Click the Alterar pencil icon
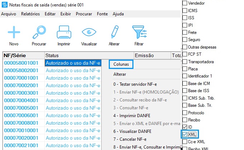The height and width of the screenshot is (150, 244). pyautogui.click(x=114, y=32)
